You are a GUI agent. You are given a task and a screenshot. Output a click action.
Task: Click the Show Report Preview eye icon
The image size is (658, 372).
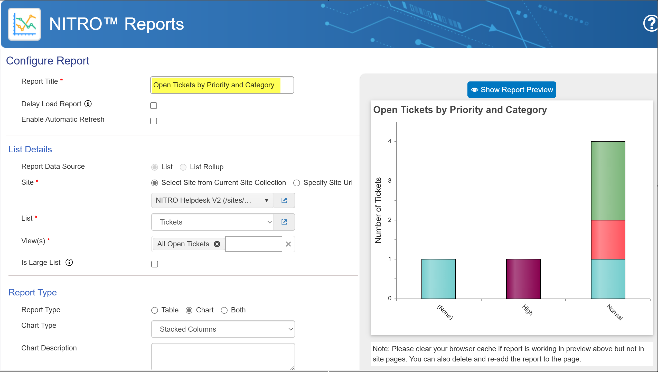475,89
